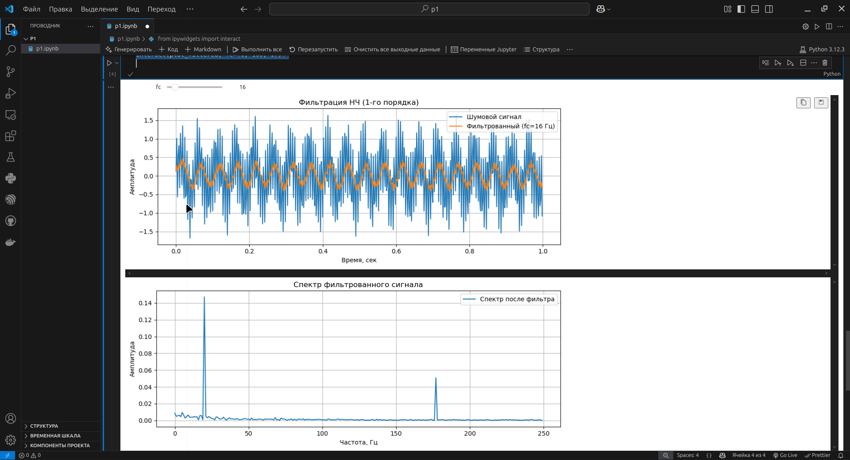The image size is (850, 460).
Task: Open the Переход menu
Action: pos(162,9)
